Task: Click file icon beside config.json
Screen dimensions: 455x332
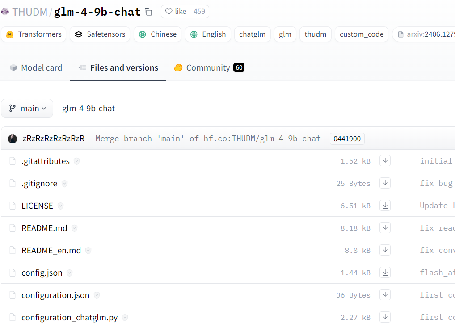Action: [13, 273]
